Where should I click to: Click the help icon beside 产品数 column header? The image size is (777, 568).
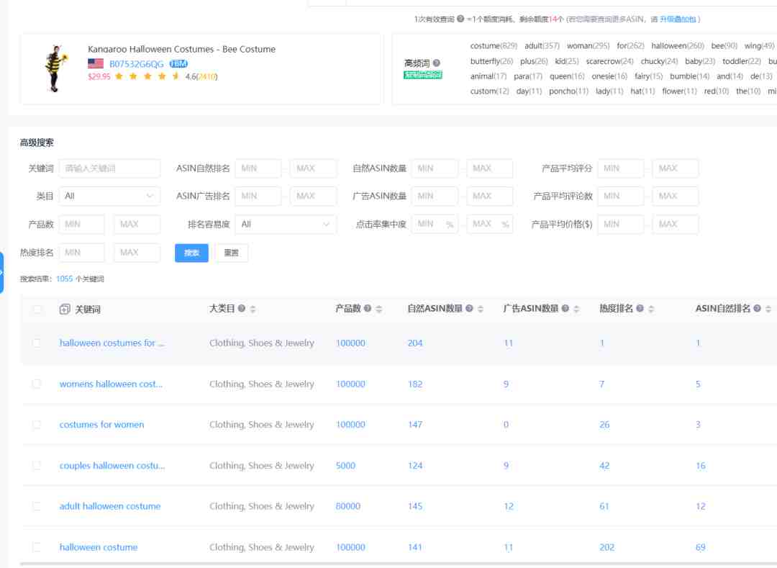pos(367,308)
